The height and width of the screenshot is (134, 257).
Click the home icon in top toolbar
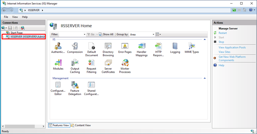(245, 10)
